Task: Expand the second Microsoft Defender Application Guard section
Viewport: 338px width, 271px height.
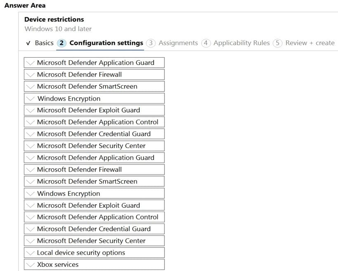Action: pyautogui.click(x=94, y=158)
